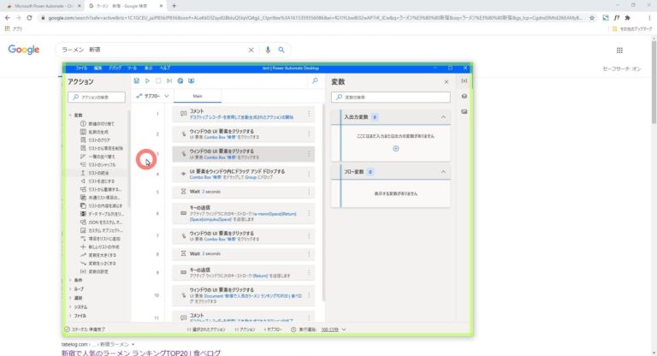
Task: Select the 乱数の生成 action in the list
Action: pyautogui.click(x=98, y=132)
